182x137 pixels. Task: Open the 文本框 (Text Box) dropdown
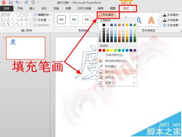coord(41,20)
